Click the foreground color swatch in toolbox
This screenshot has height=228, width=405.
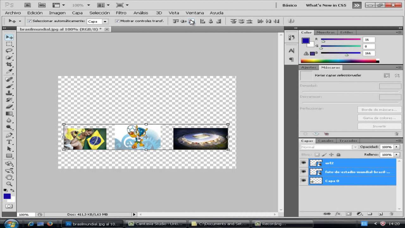tap(7, 196)
